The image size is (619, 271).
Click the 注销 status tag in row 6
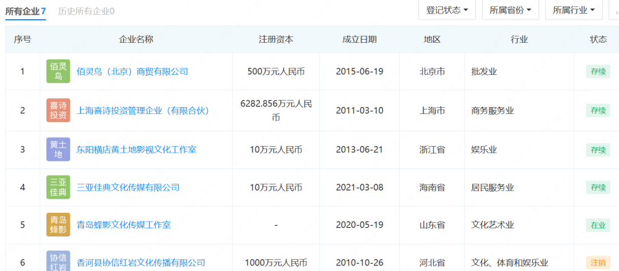click(x=598, y=262)
